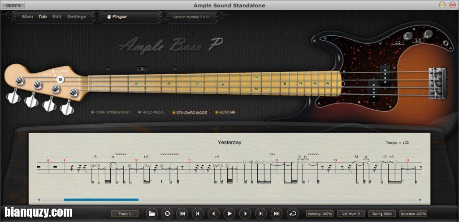Viewport: 459px width, 222px height.
Task: Open the Track 1 selector
Action: [x=125, y=214]
